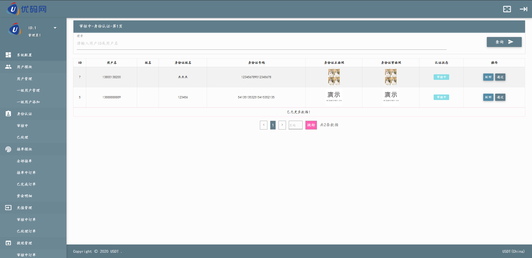Open 系统配置 menu item

click(x=33, y=55)
